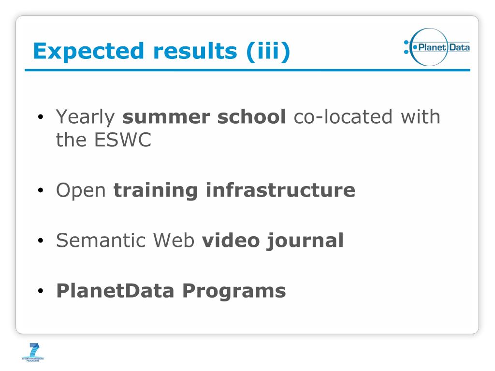Screen dimensions: 495x371
Task: Click the PlanetData logo in the header
Action: 437,47
